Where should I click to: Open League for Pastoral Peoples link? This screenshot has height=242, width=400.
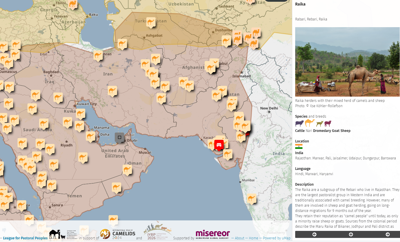25,238
